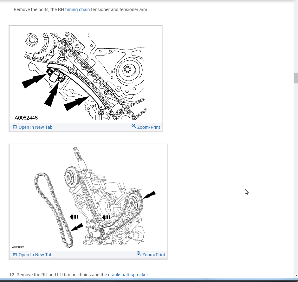Image resolution: width=298 pixels, height=282 pixels.
Task: Click magnifier icon below tensioner diagram
Action: [x=134, y=126]
